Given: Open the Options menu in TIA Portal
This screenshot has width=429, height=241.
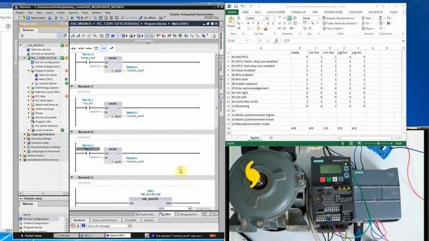Looking at the screenshot, I should coord(73,13).
